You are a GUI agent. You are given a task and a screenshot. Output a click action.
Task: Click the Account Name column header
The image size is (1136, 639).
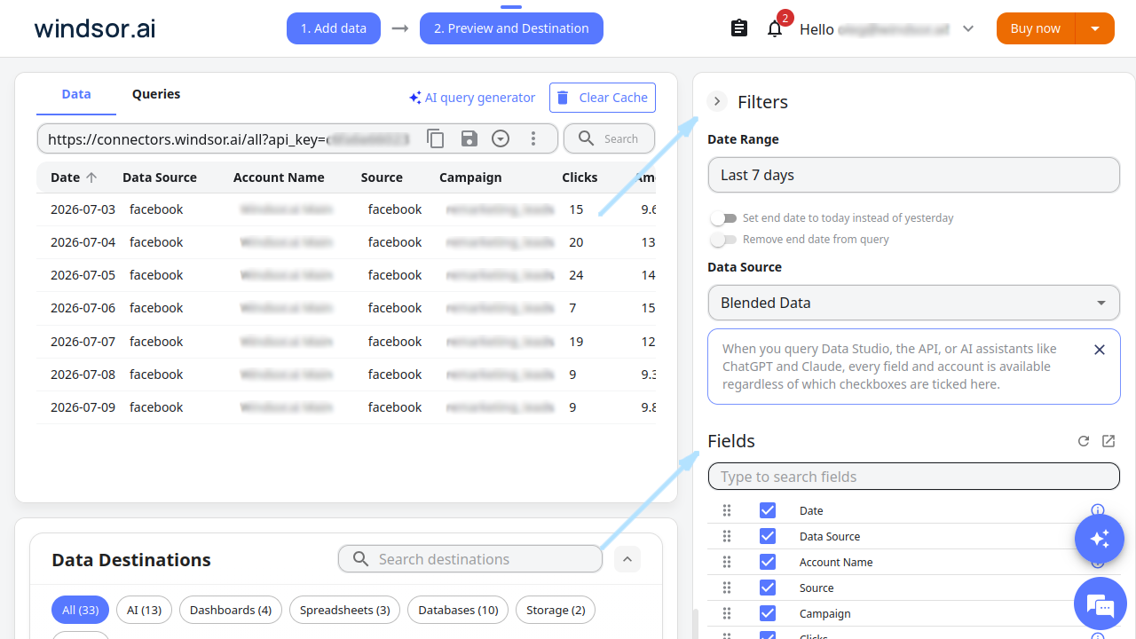coord(279,177)
